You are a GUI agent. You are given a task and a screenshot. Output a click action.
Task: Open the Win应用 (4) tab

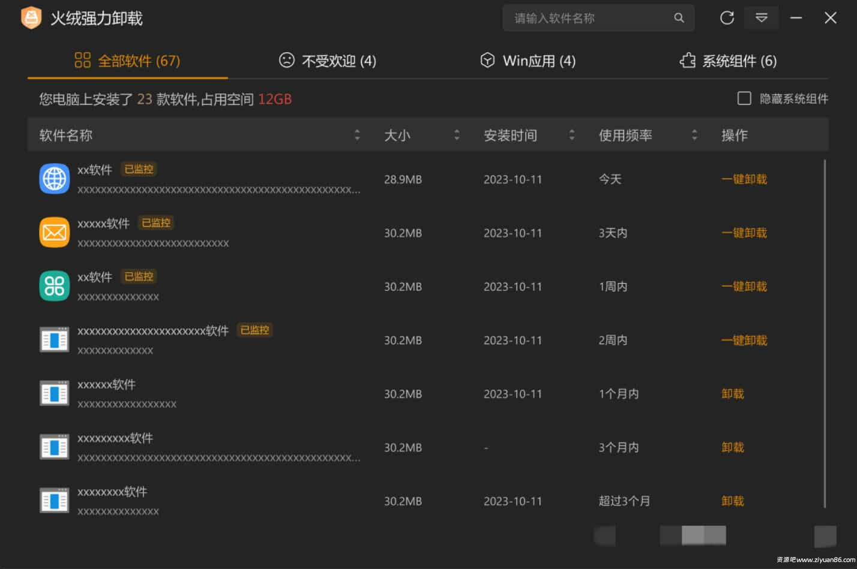528,61
